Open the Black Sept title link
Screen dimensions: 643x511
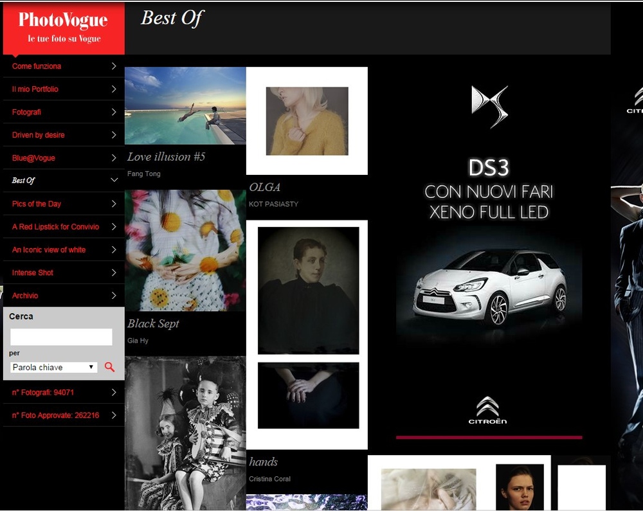pyautogui.click(x=154, y=324)
